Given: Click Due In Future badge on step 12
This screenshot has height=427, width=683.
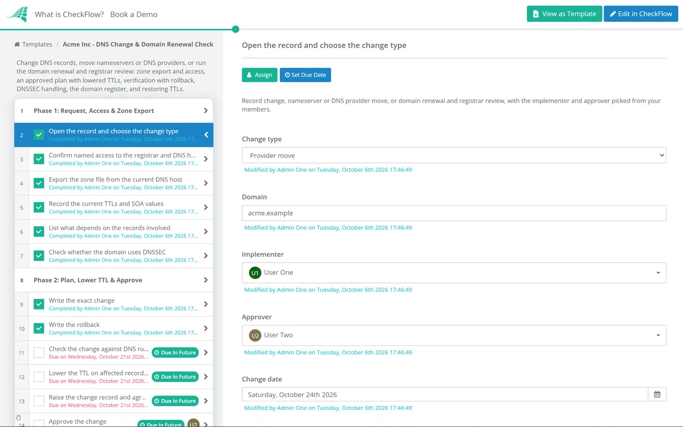Looking at the screenshot, I should pyautogui.click(x=175, y=377).
